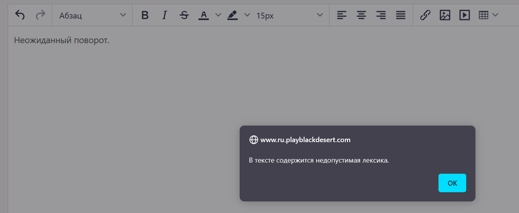Open the Абзац paragraph style dropdown

tap(92, 15)
